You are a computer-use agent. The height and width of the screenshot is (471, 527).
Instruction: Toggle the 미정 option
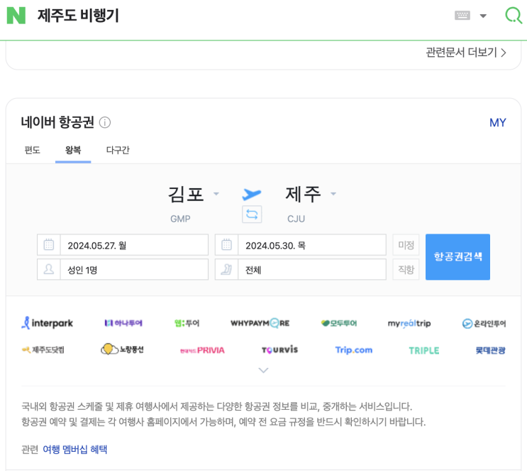pyautogui.click(x=406, y=245)
